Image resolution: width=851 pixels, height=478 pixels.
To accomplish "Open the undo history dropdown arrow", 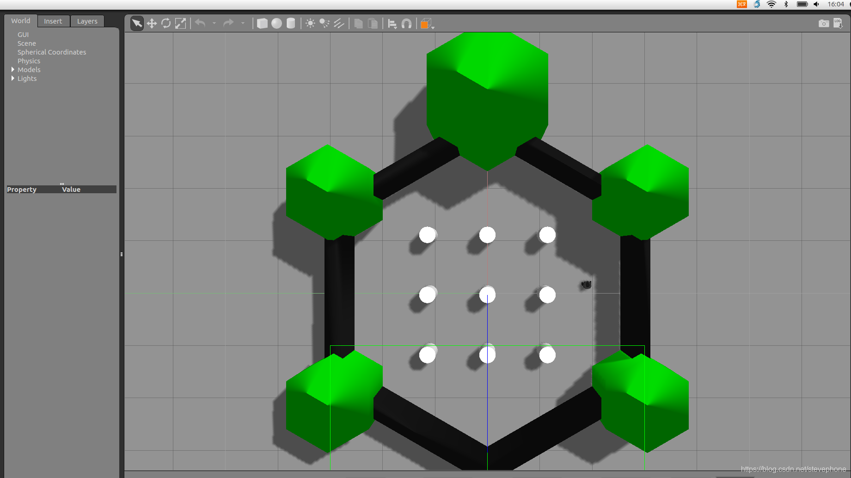I will pos(214,23).
